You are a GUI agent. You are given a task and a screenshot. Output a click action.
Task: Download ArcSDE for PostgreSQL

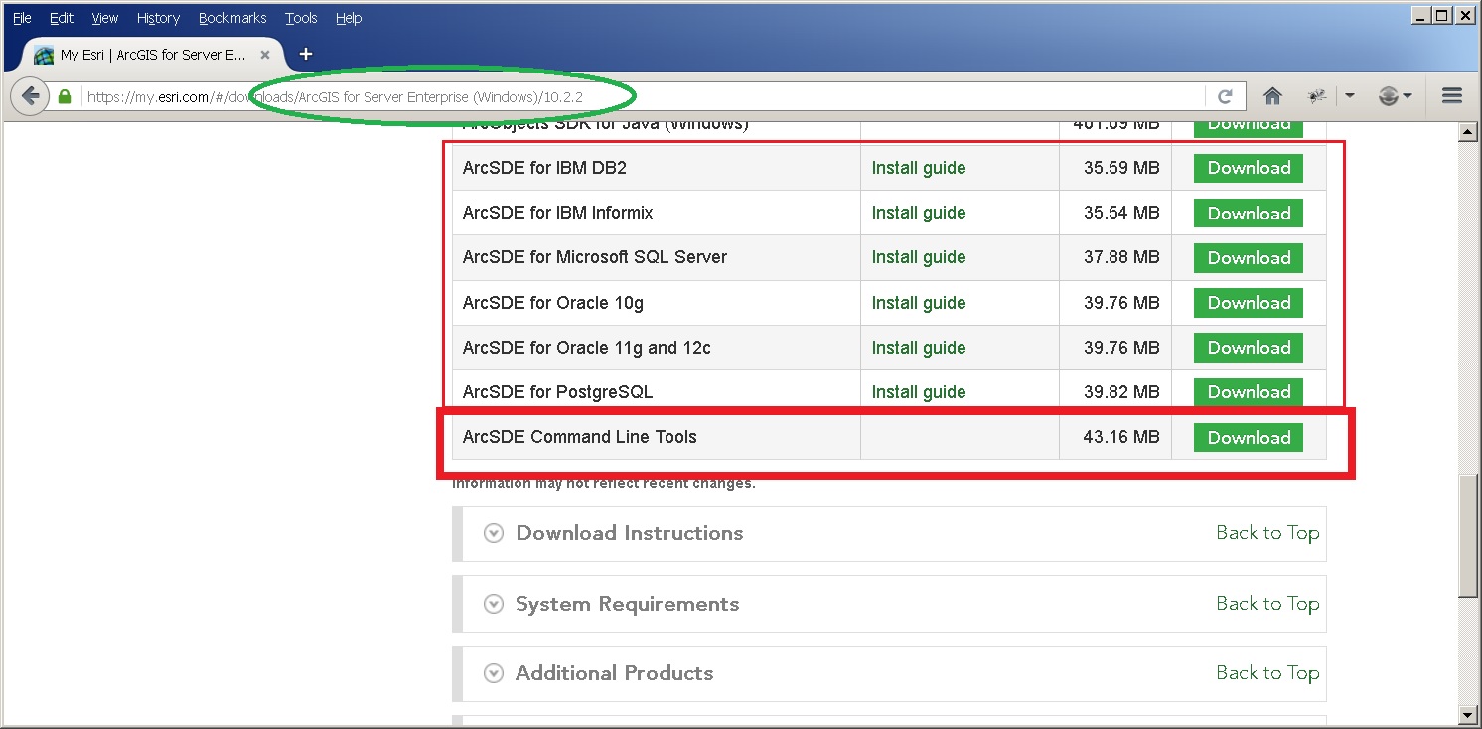tap(1249, 392)
